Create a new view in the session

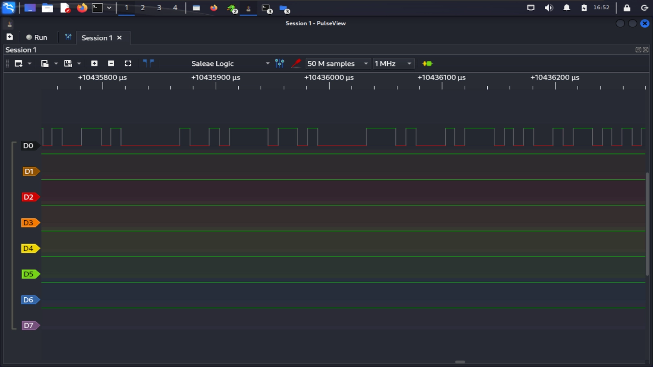click(18, 63)
